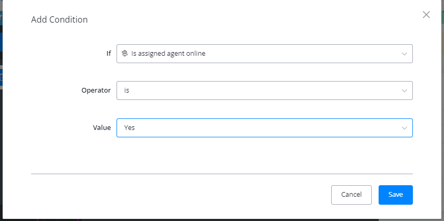Cancel adding the condition
The width and height of the screenshot is (444, 221).
(351, 195)
